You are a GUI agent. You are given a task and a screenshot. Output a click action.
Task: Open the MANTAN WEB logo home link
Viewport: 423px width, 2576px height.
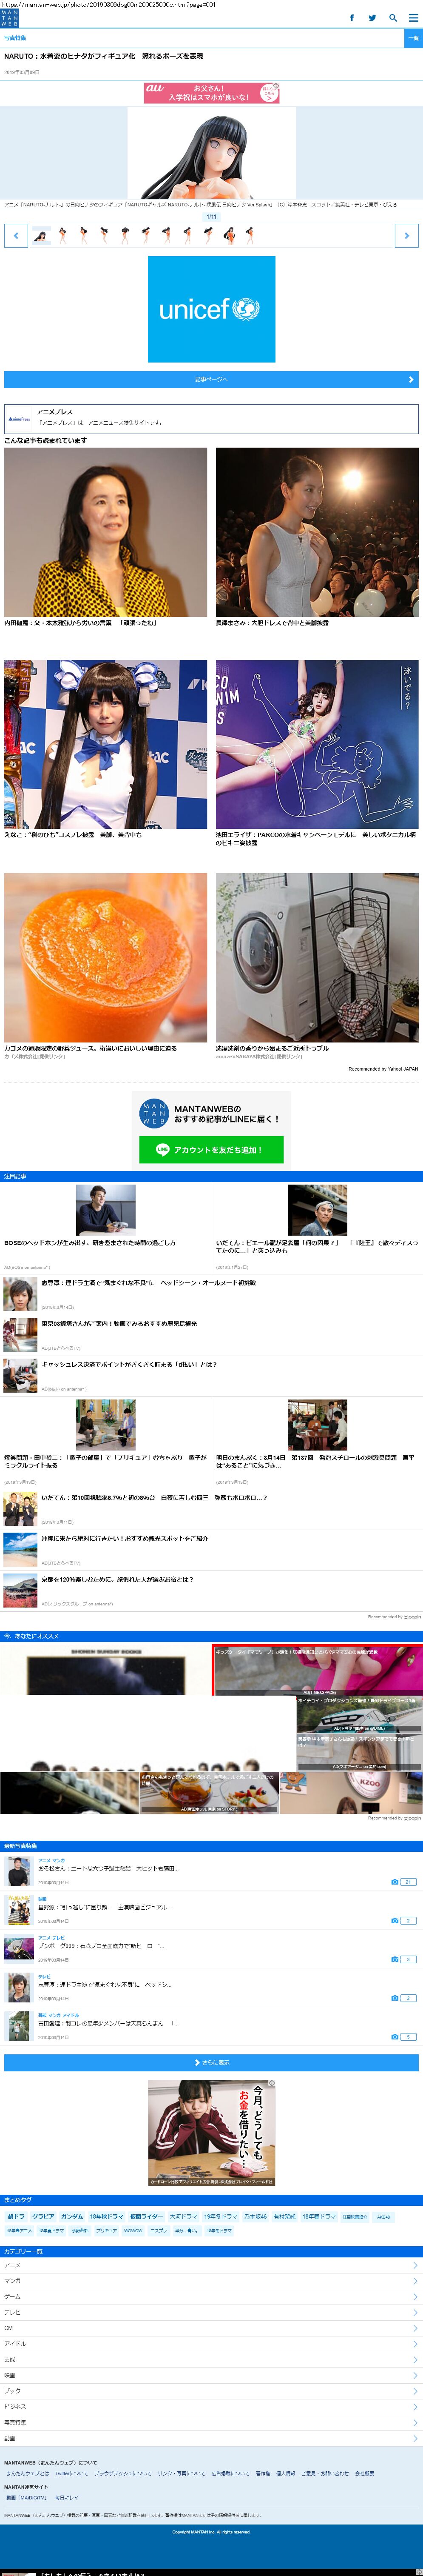pos(10,17)
